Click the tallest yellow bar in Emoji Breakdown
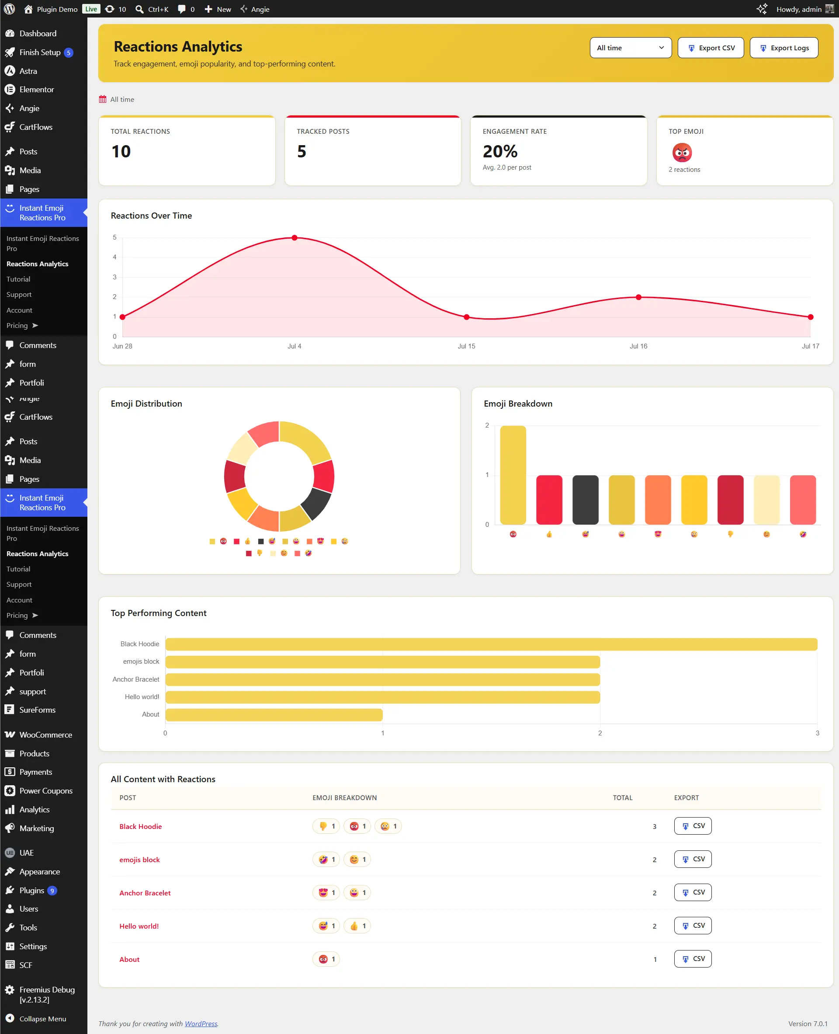 [x=513, y=475]
